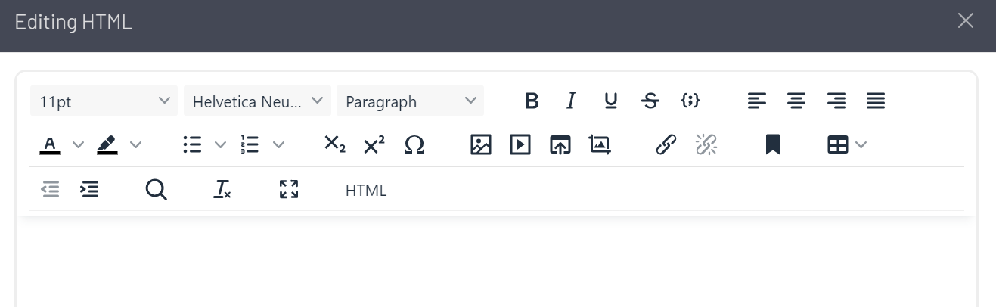The height and width of the screenshot is (307, 996).
Task: Insert an image into editor
Action: [481, 144]
